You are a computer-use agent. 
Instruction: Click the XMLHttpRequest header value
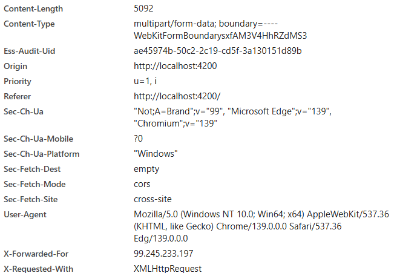point(168,268)
